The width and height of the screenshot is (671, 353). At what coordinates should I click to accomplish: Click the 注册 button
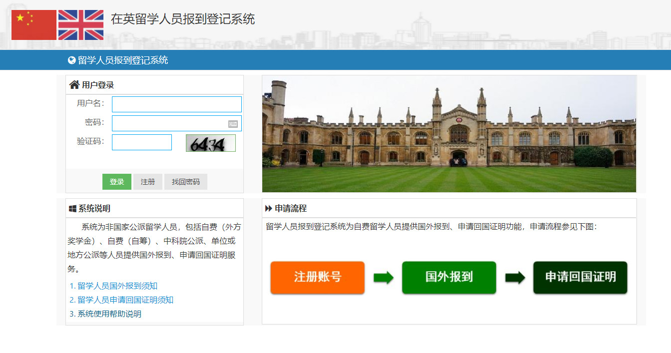pyautogui.click(x=148, y=182)
